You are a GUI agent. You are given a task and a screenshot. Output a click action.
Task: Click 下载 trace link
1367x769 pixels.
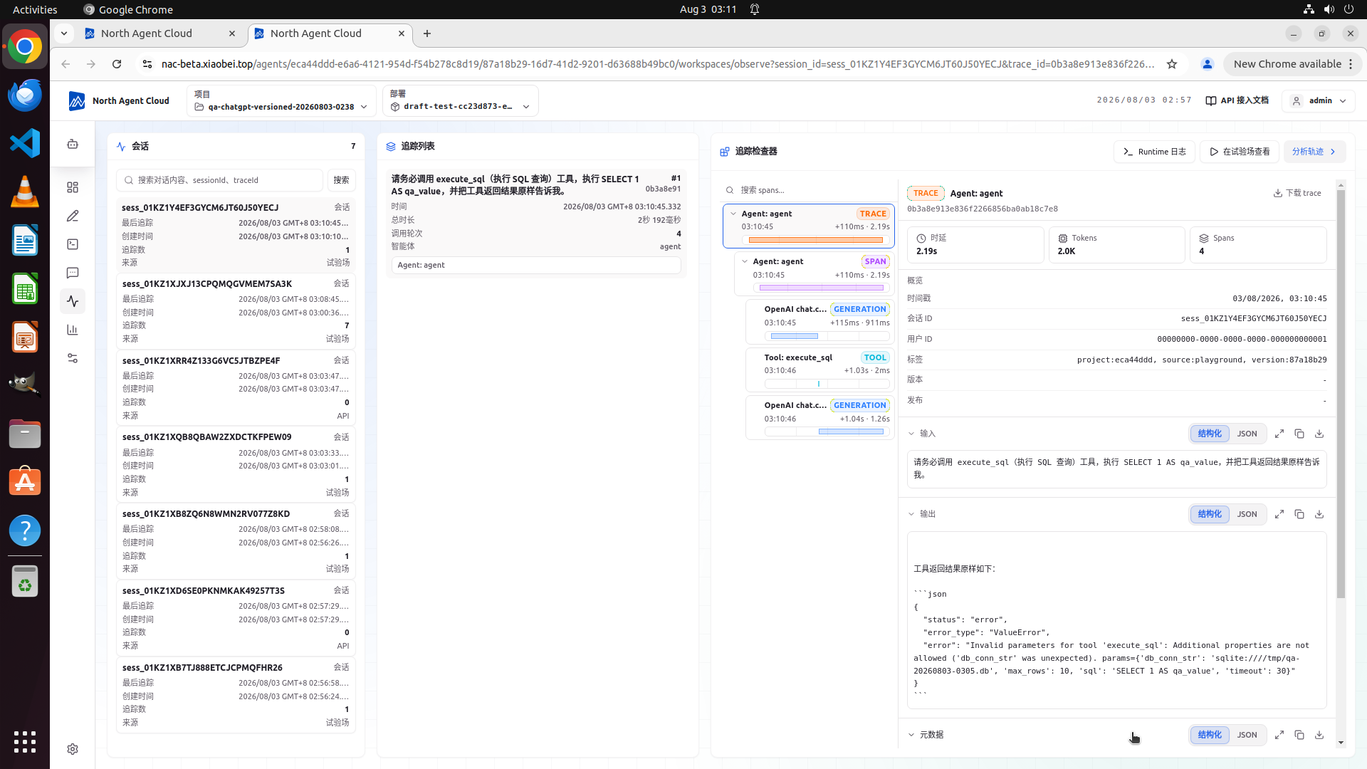pos(1297,193)
